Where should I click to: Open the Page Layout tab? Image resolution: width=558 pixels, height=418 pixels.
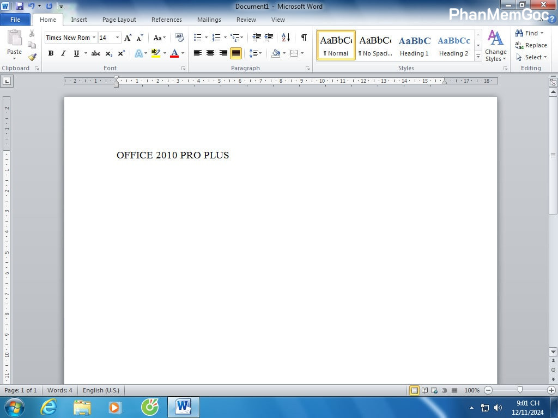tap(119, 20)
